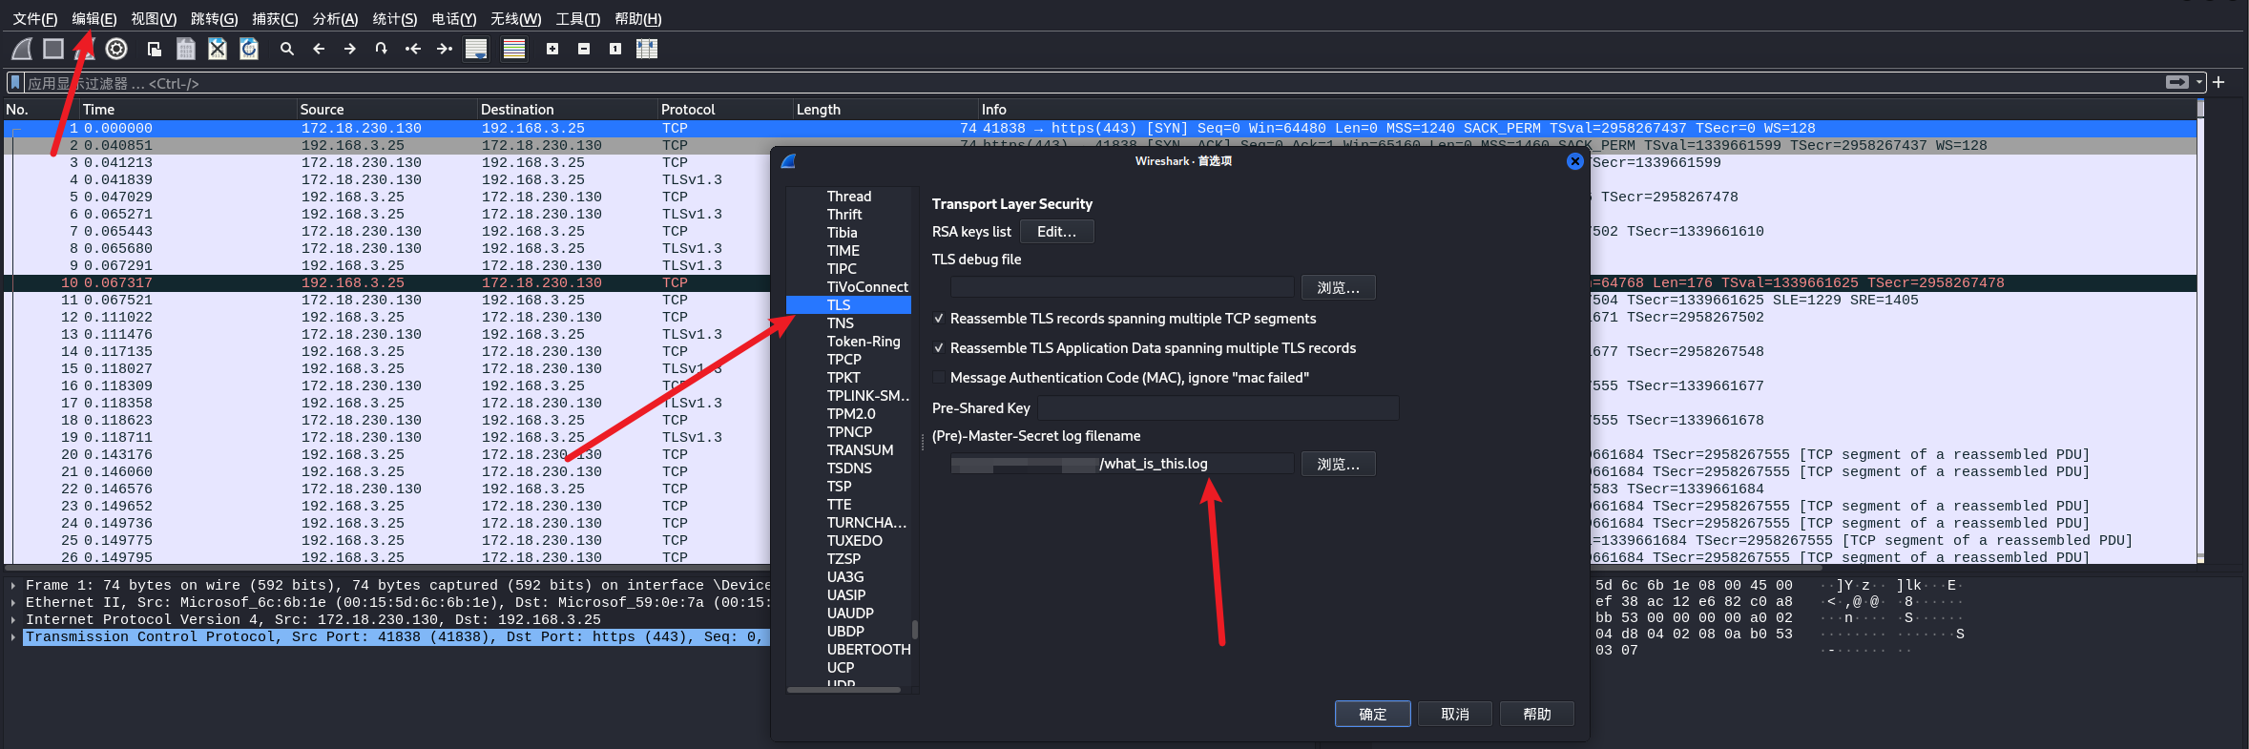Sort packets by Destination column header
This screenshot has width=2249, height=749.
point(567,110)
